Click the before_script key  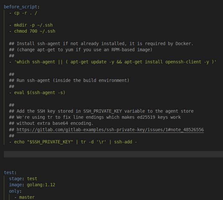21,7
